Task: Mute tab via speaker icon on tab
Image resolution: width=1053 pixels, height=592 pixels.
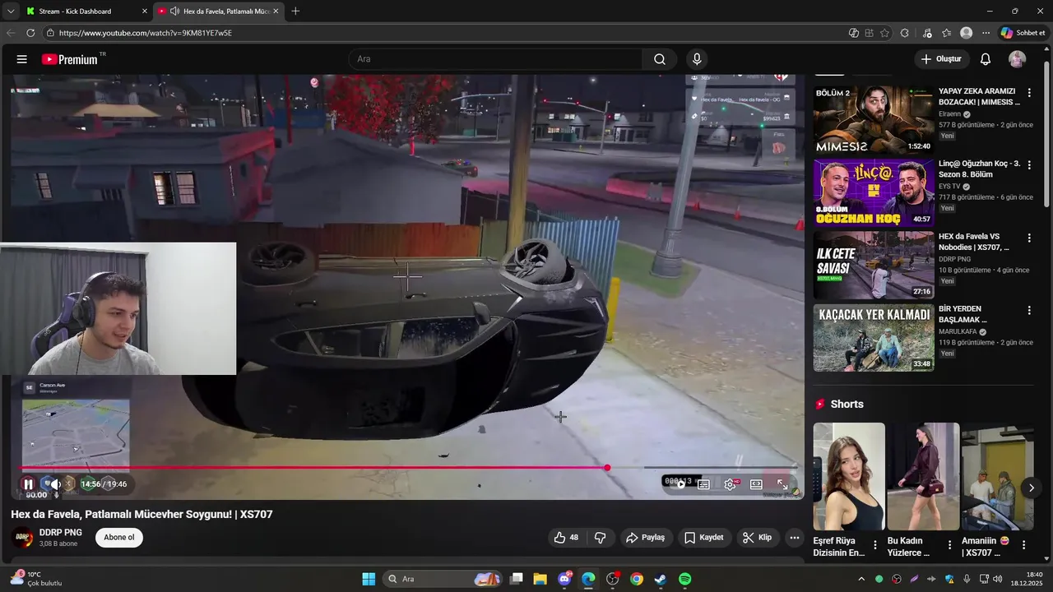Action: pyautogui.click(x=174, y=12)
